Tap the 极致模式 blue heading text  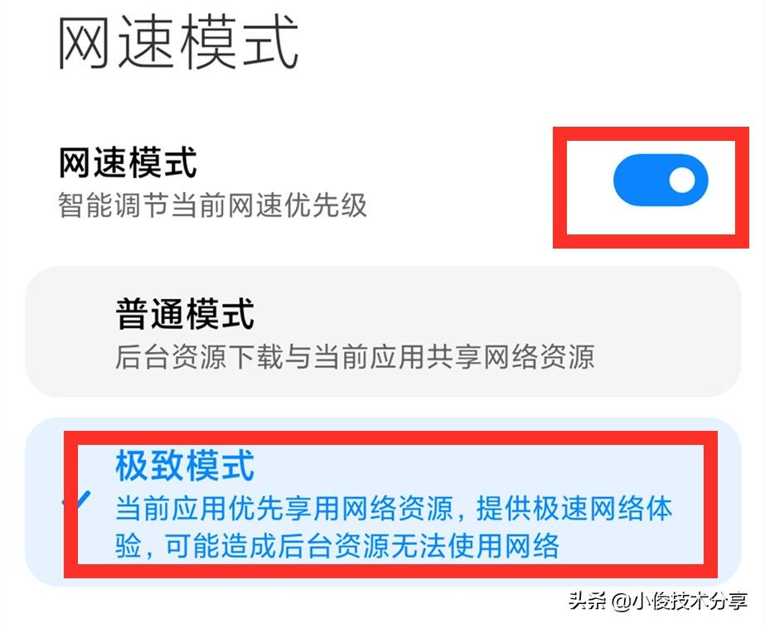point(185,466)
